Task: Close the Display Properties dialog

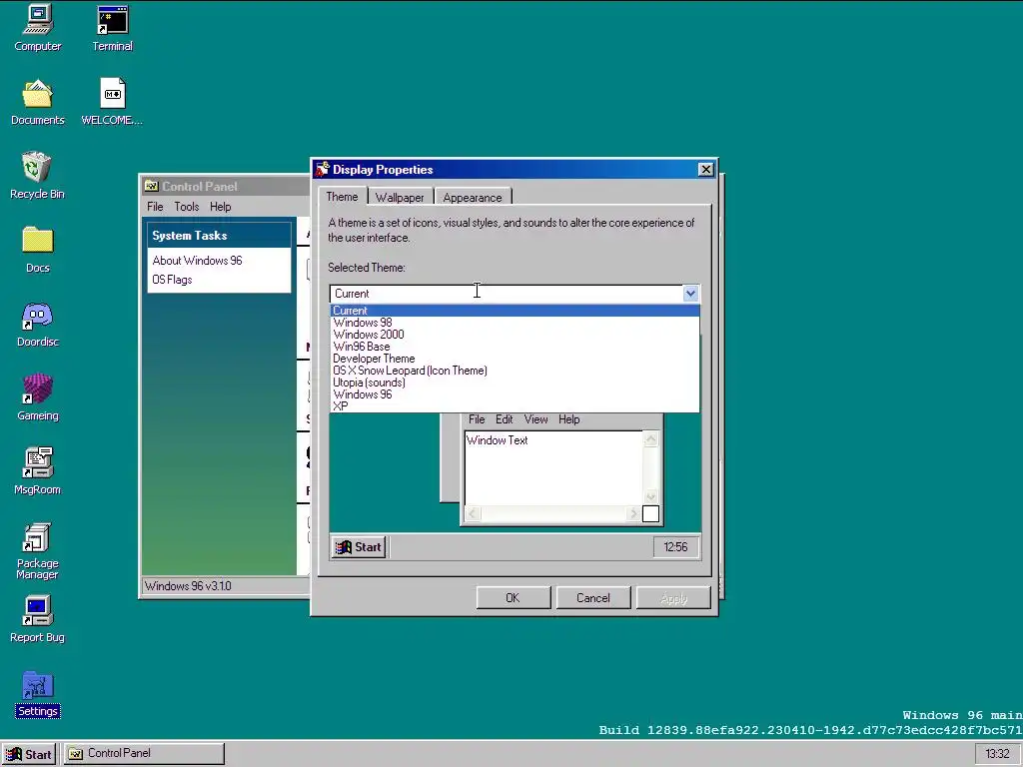Action: coord(706,170)
